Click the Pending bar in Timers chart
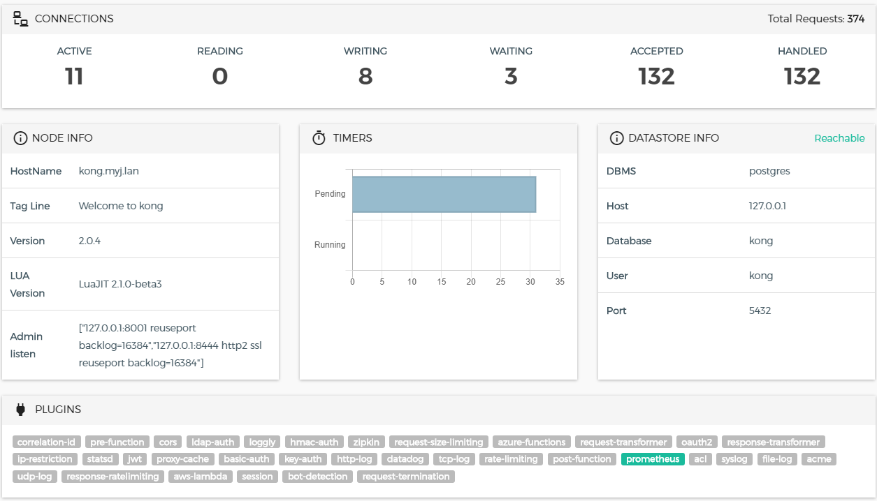877x501 pixels. point(444,194)
